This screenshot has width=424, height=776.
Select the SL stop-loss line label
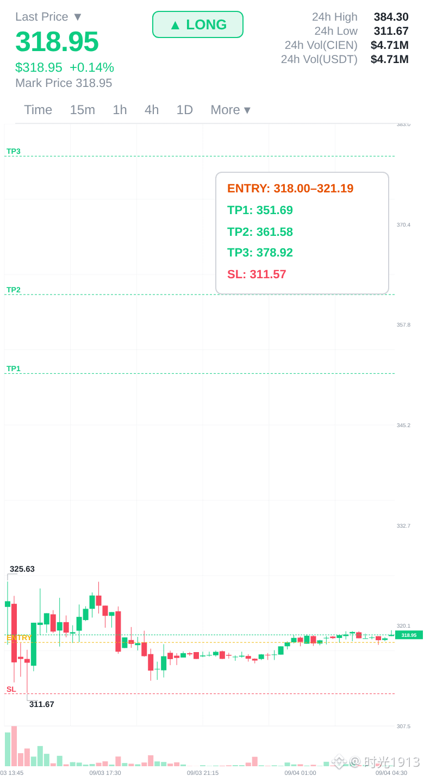coord(11,689)
